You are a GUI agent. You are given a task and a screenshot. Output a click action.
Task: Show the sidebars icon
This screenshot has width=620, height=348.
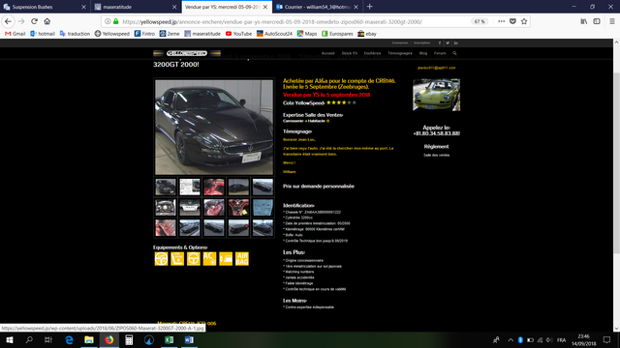pyautogui.click(x=597, y=21)
